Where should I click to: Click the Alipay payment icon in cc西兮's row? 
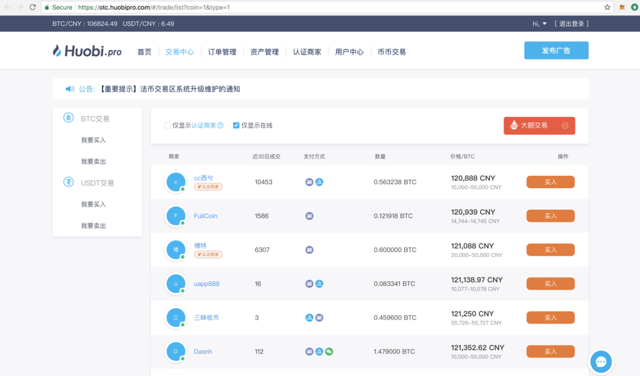click(x=318, y=182)
